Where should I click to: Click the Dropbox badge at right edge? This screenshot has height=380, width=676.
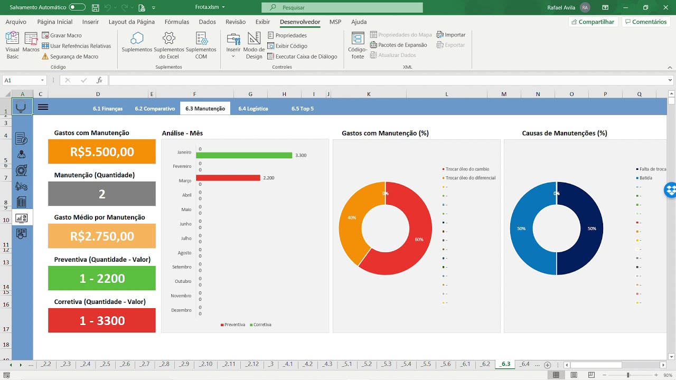[x=670, y=190]
